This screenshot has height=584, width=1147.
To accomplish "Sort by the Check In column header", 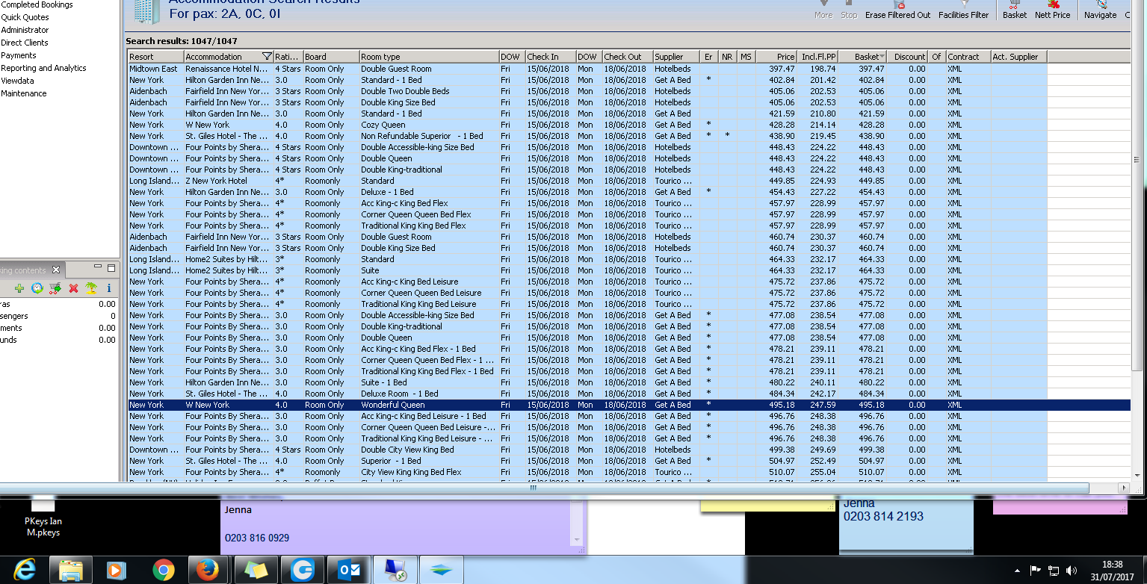I will point(551,57).
